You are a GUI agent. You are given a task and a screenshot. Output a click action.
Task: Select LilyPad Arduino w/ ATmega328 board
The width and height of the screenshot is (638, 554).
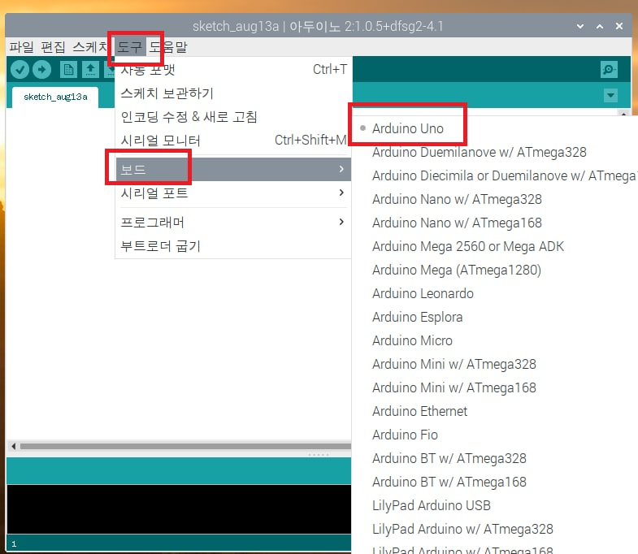pyautogui.click(x=495, y=529)
